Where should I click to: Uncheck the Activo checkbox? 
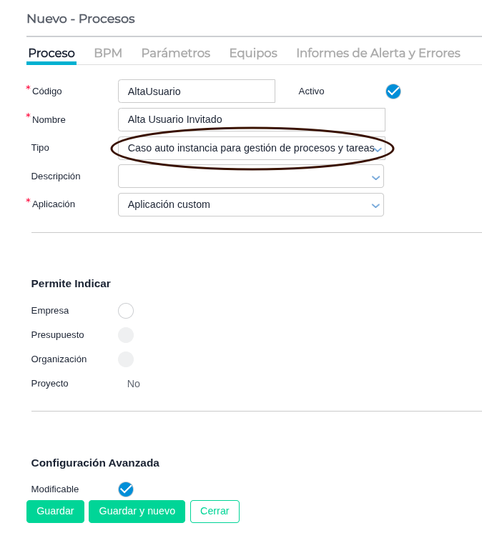click(393, 91)
